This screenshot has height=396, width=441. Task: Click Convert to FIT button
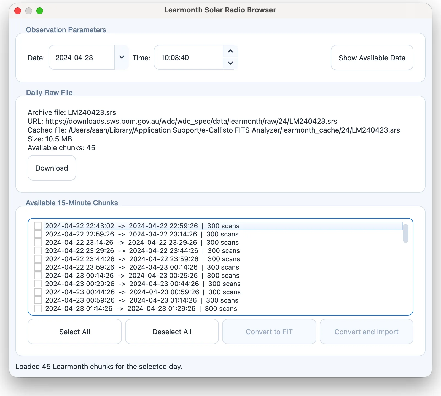click(x=269, y=332)
